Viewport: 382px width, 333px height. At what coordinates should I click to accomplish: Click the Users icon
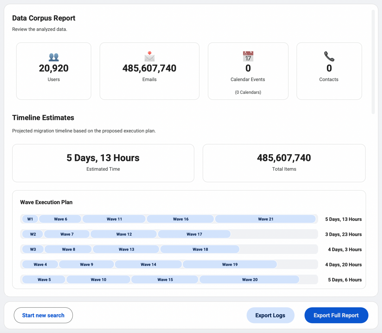click(53, 57)
